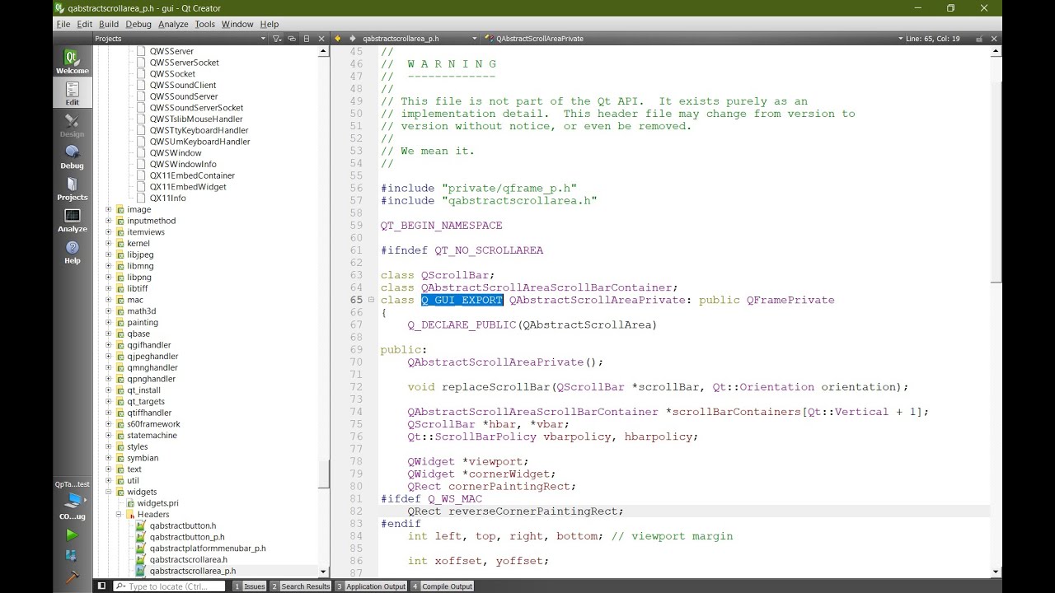Screen dimensions: 1055x593
Task: Show the Search Results pane
Action: pyautogui.click(x=300, y=586)
